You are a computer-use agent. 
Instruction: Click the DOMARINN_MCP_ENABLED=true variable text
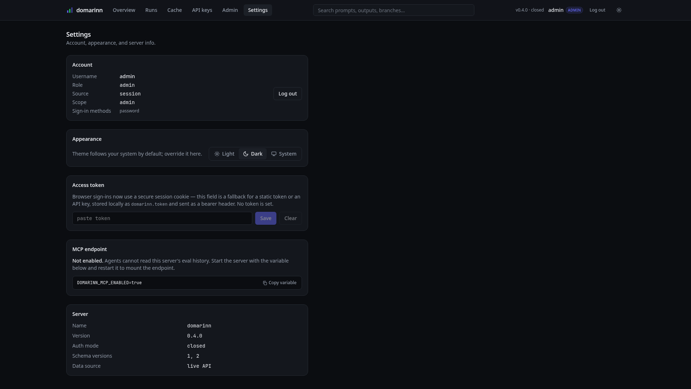coord(109,283)
